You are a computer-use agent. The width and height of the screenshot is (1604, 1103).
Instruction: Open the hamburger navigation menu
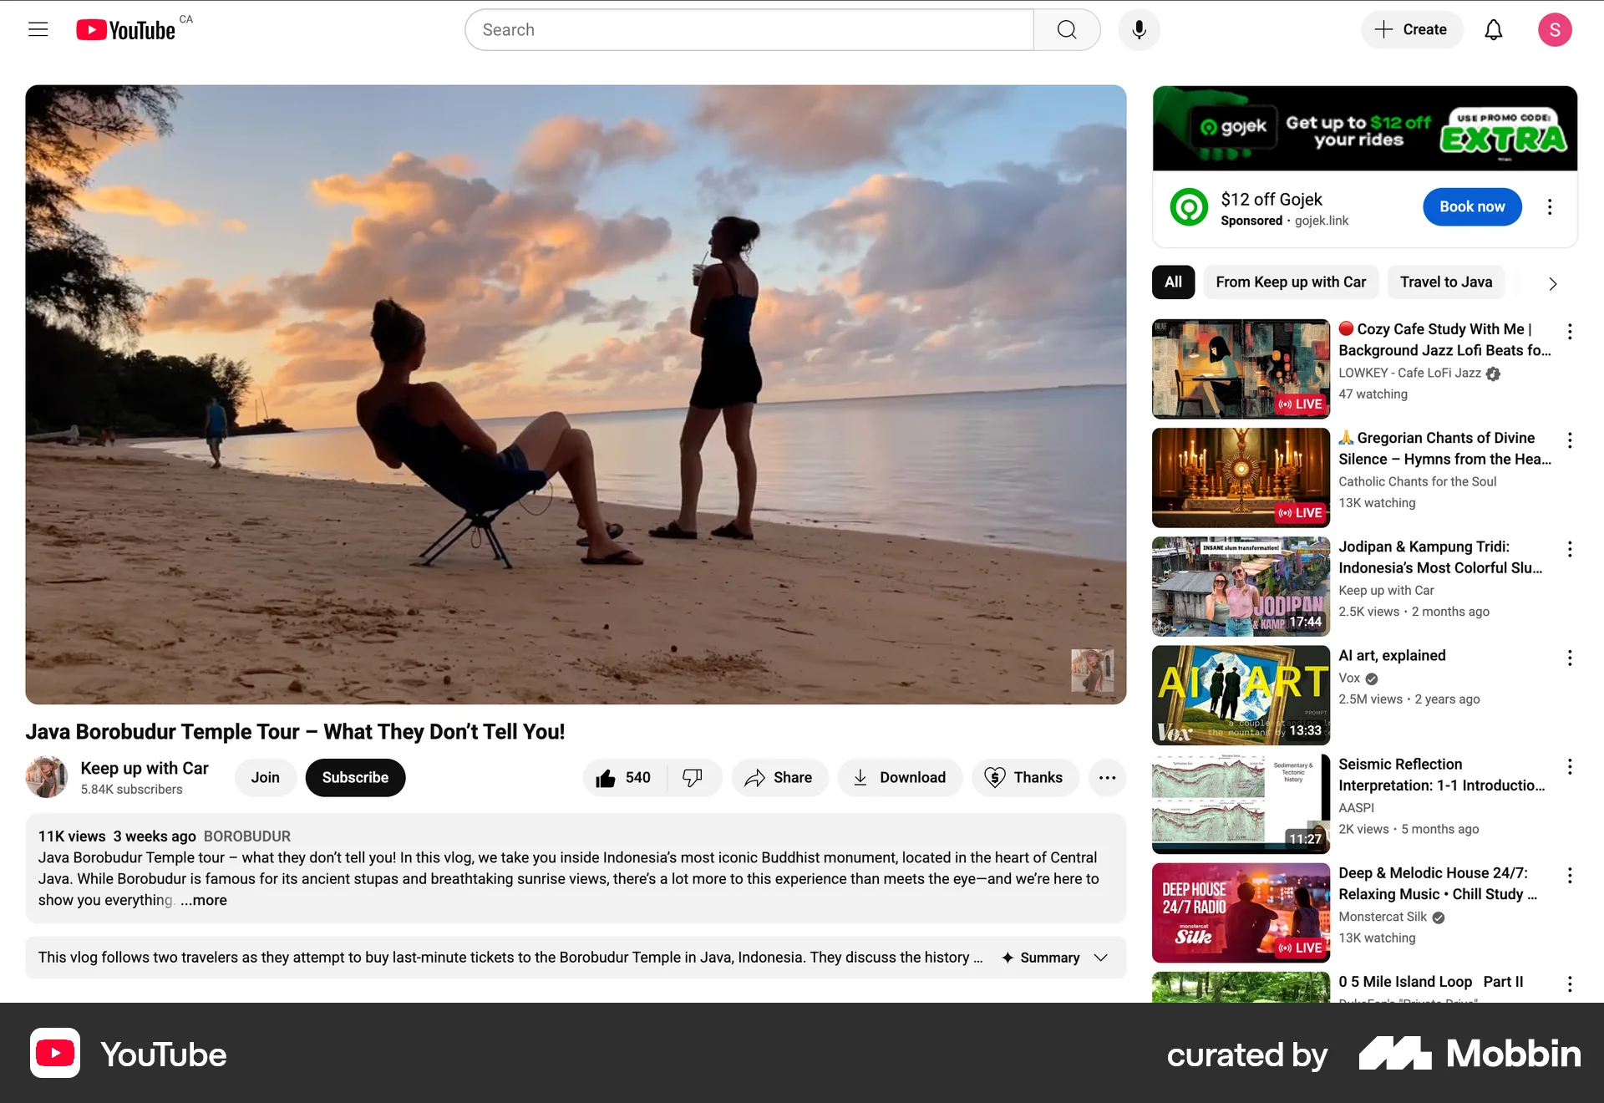38,29
